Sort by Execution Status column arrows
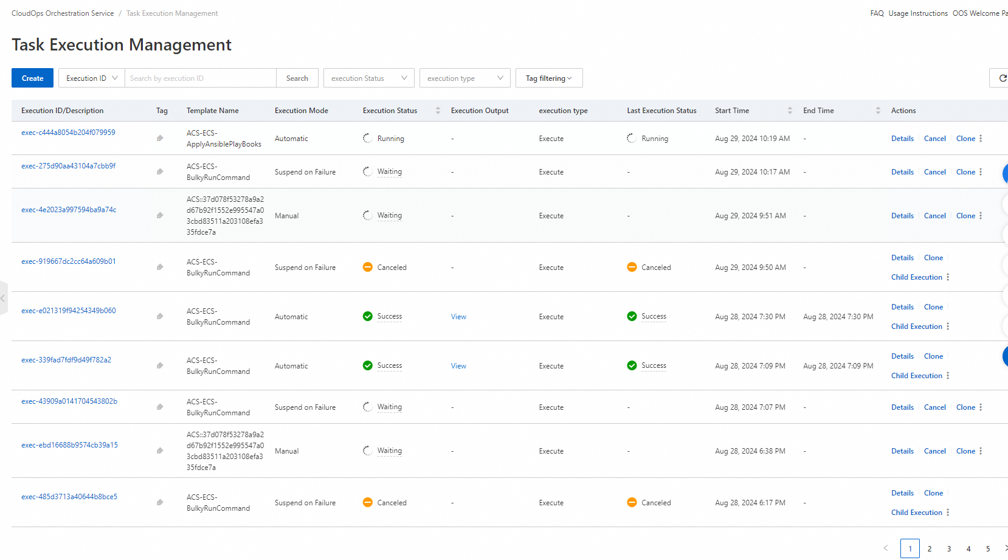Image resolution: width=1008 pixels, height=560 pixels. click(x=438, y=111)
